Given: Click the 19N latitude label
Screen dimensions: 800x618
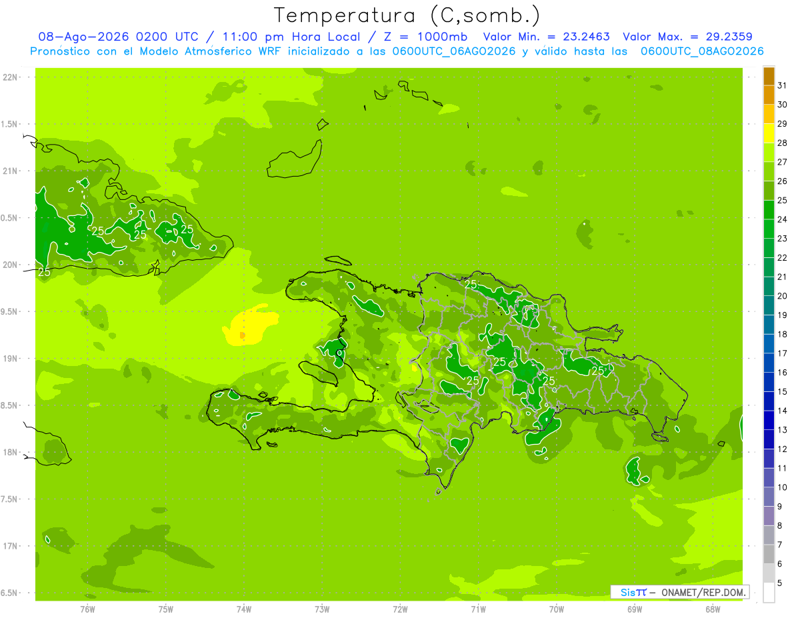Looking at the screenshot, I should 11,359.
